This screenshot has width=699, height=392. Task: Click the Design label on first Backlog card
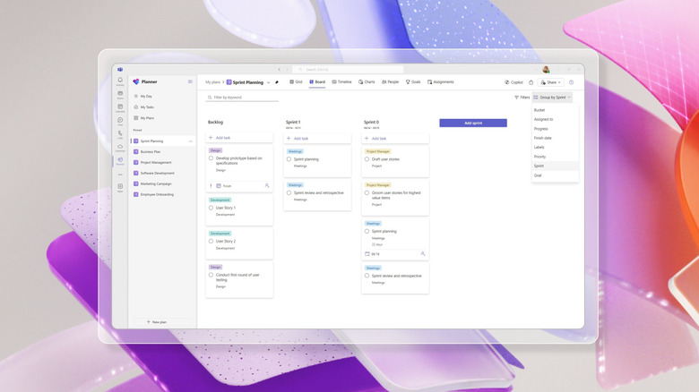point(216,151)
